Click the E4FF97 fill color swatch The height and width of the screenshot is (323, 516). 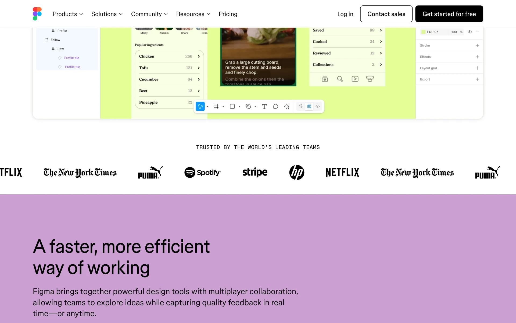pos(424,32)
